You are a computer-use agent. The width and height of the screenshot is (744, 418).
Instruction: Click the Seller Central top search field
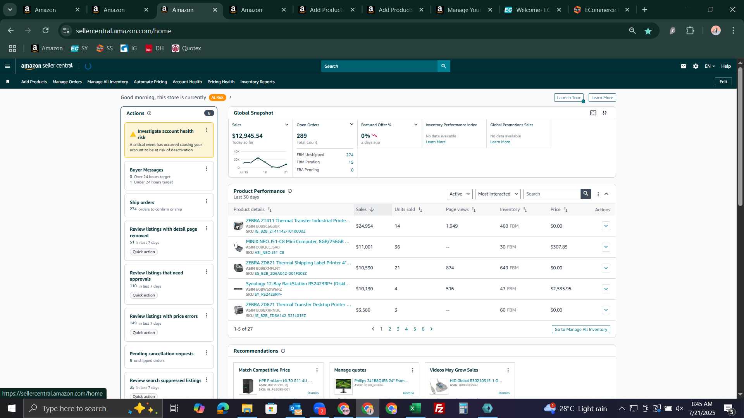click(379, 66)
